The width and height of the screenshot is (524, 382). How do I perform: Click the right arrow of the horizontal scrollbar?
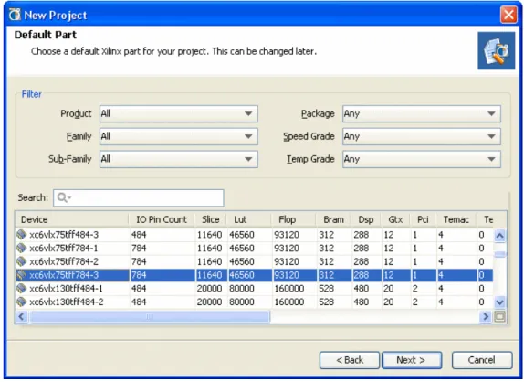pos(486,316)
